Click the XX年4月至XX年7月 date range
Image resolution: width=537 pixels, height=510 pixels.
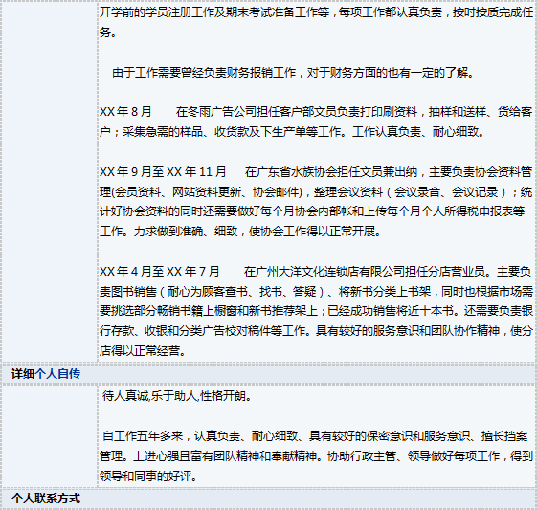point(160,272)
